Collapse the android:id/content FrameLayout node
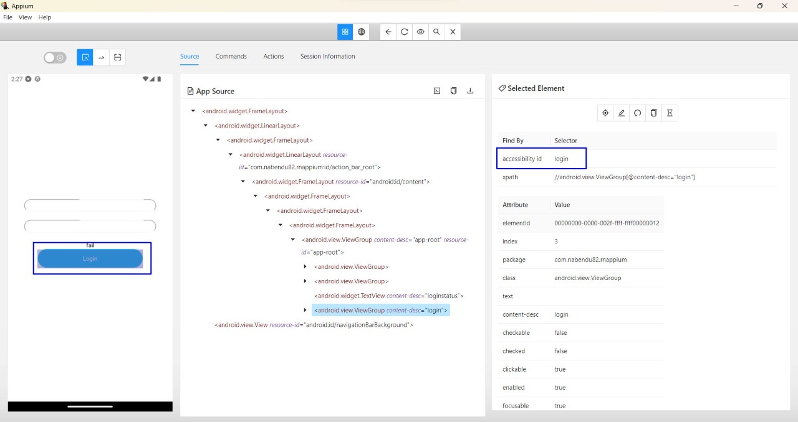Viewport: 798px width, 422px height. coord(243,182)
